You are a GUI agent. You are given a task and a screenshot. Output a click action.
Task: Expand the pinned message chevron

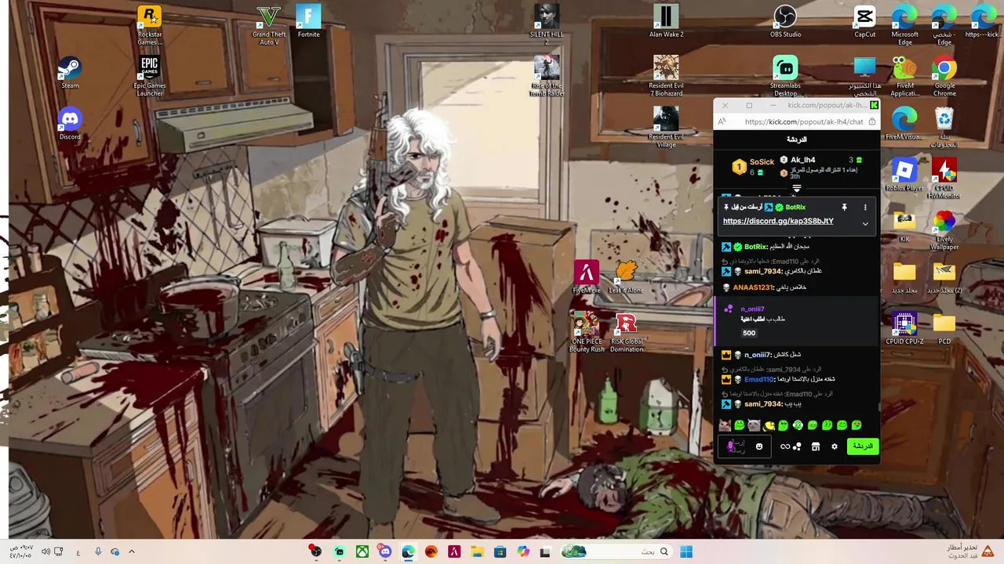(865, 224)
